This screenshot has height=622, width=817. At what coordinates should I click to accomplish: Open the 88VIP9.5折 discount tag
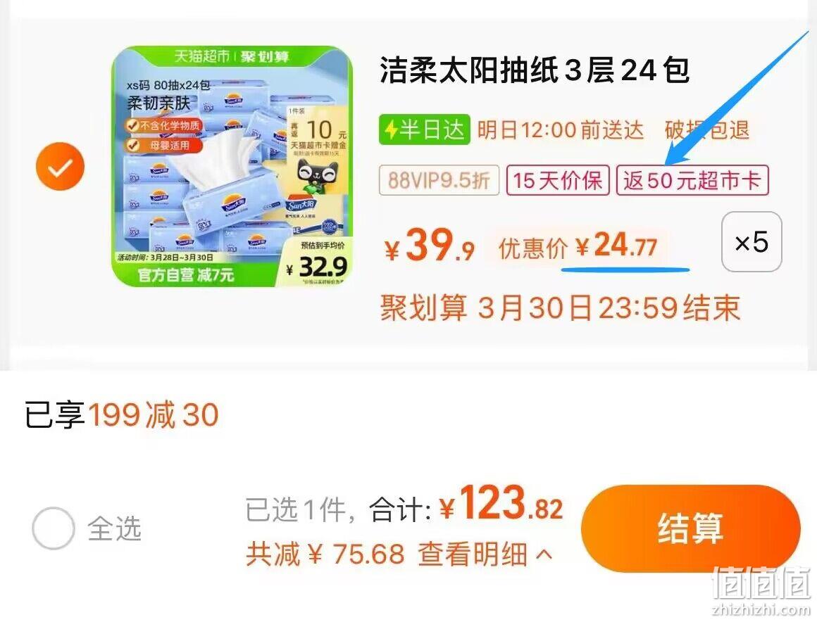(x=439, y=180)
